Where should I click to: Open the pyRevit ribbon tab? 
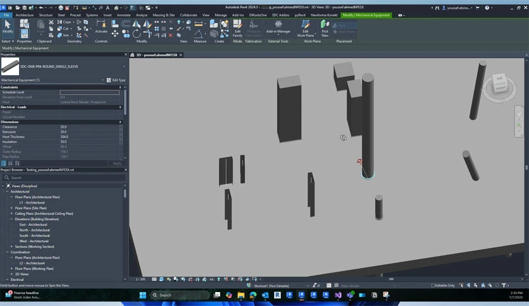tap(300, 15)
